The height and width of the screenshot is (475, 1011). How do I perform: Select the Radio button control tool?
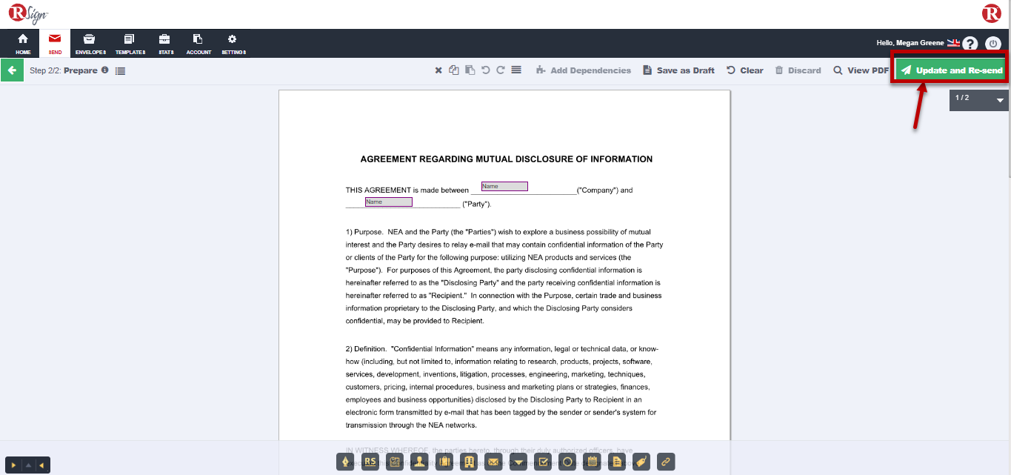[567, 462]
